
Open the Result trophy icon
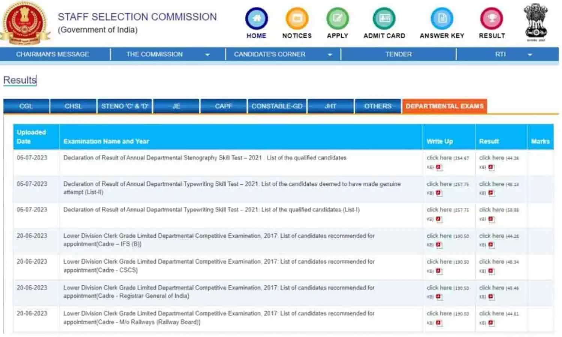tap(492, 19)
